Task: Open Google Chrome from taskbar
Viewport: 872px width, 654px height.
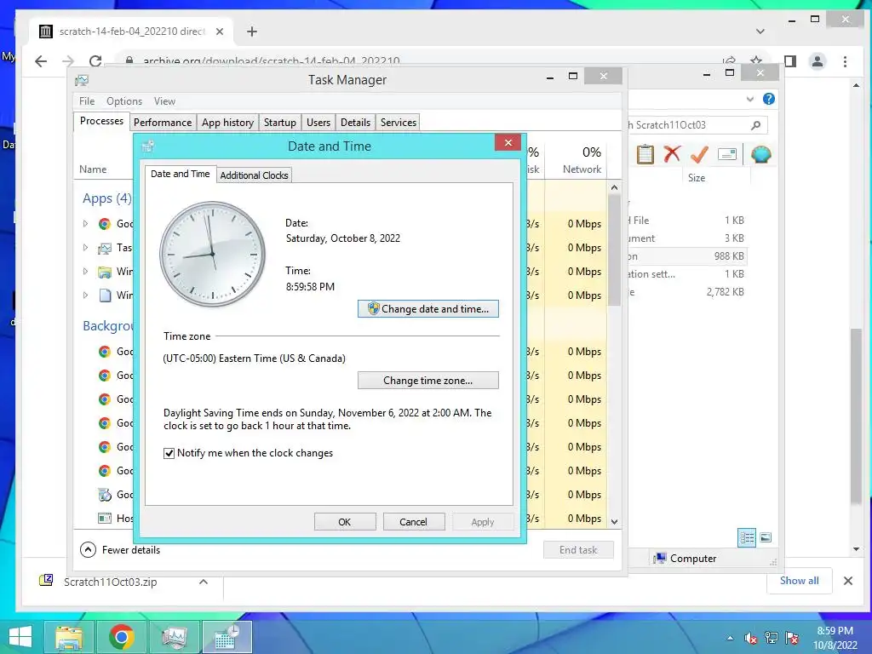Action: coord(121,637)
